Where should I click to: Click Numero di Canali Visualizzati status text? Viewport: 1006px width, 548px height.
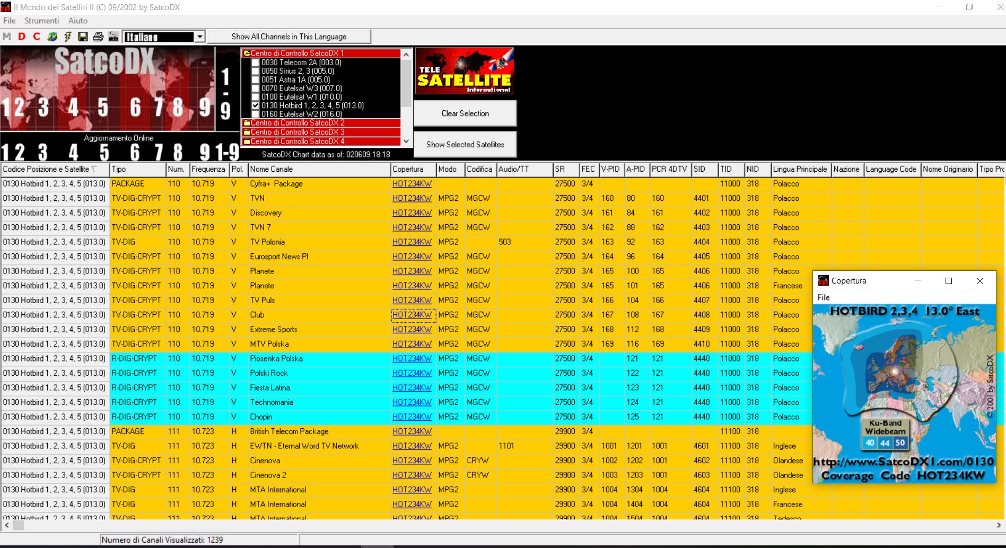coord(162,540)
